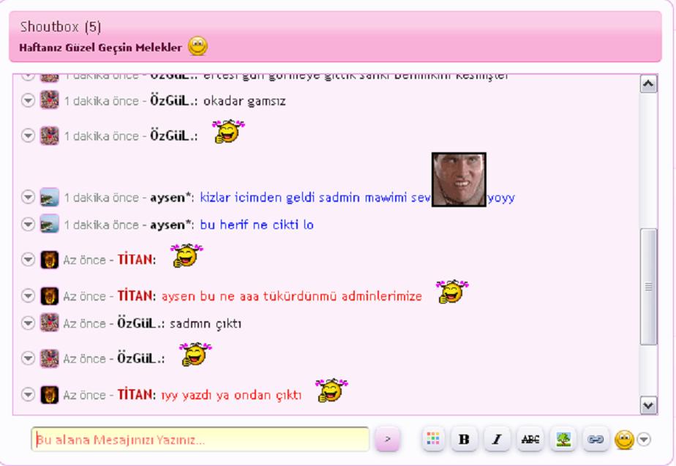Open the smiley emoticon picker
Viewport: 676px width, 466px height.
(x=624, y=439)
